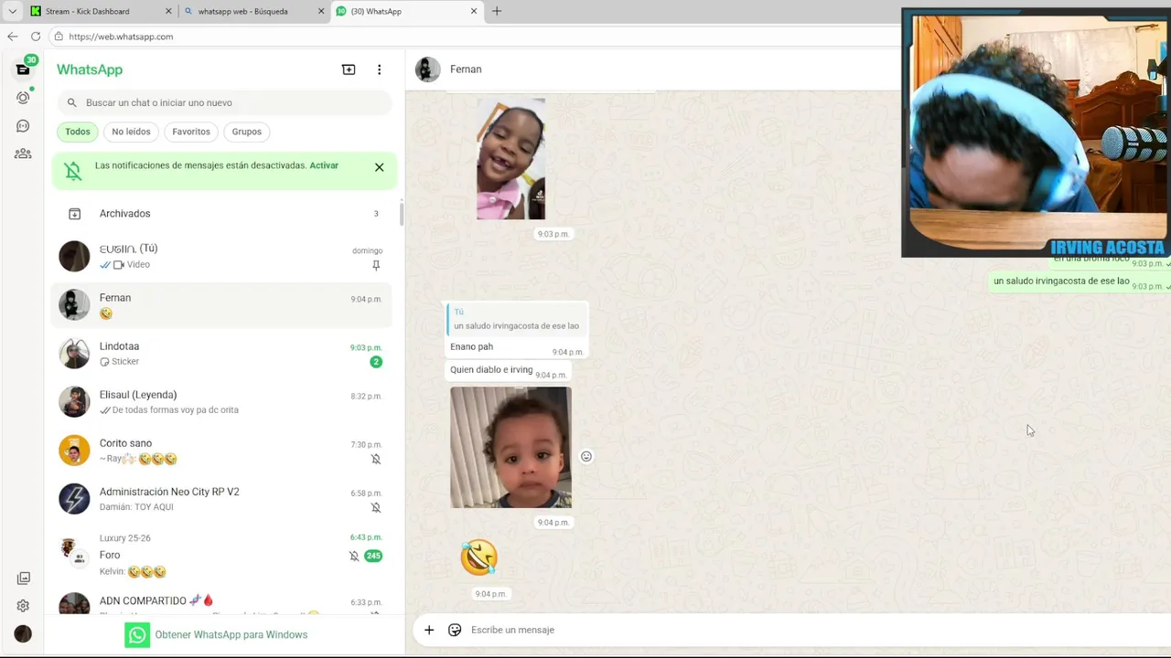Open the media library icon in sidebar
This screenshot has height=658, width=1171.
[x=23, y=578]
